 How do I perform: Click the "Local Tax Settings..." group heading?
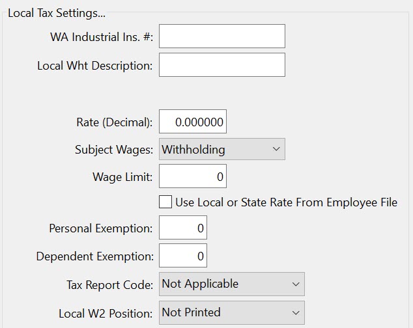pos(56,13)
